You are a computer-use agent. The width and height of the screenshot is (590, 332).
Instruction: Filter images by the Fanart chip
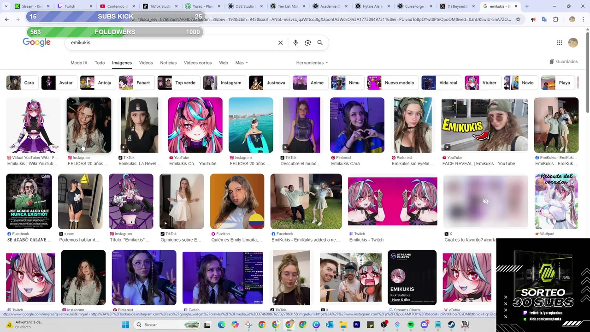click(136, 83)
